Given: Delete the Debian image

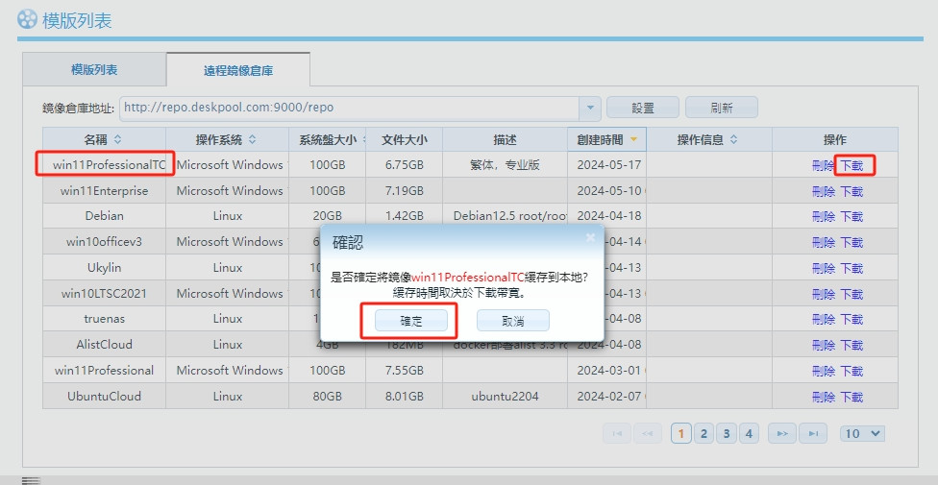Looking at the screenshot, I should click(x=823, y=216).
